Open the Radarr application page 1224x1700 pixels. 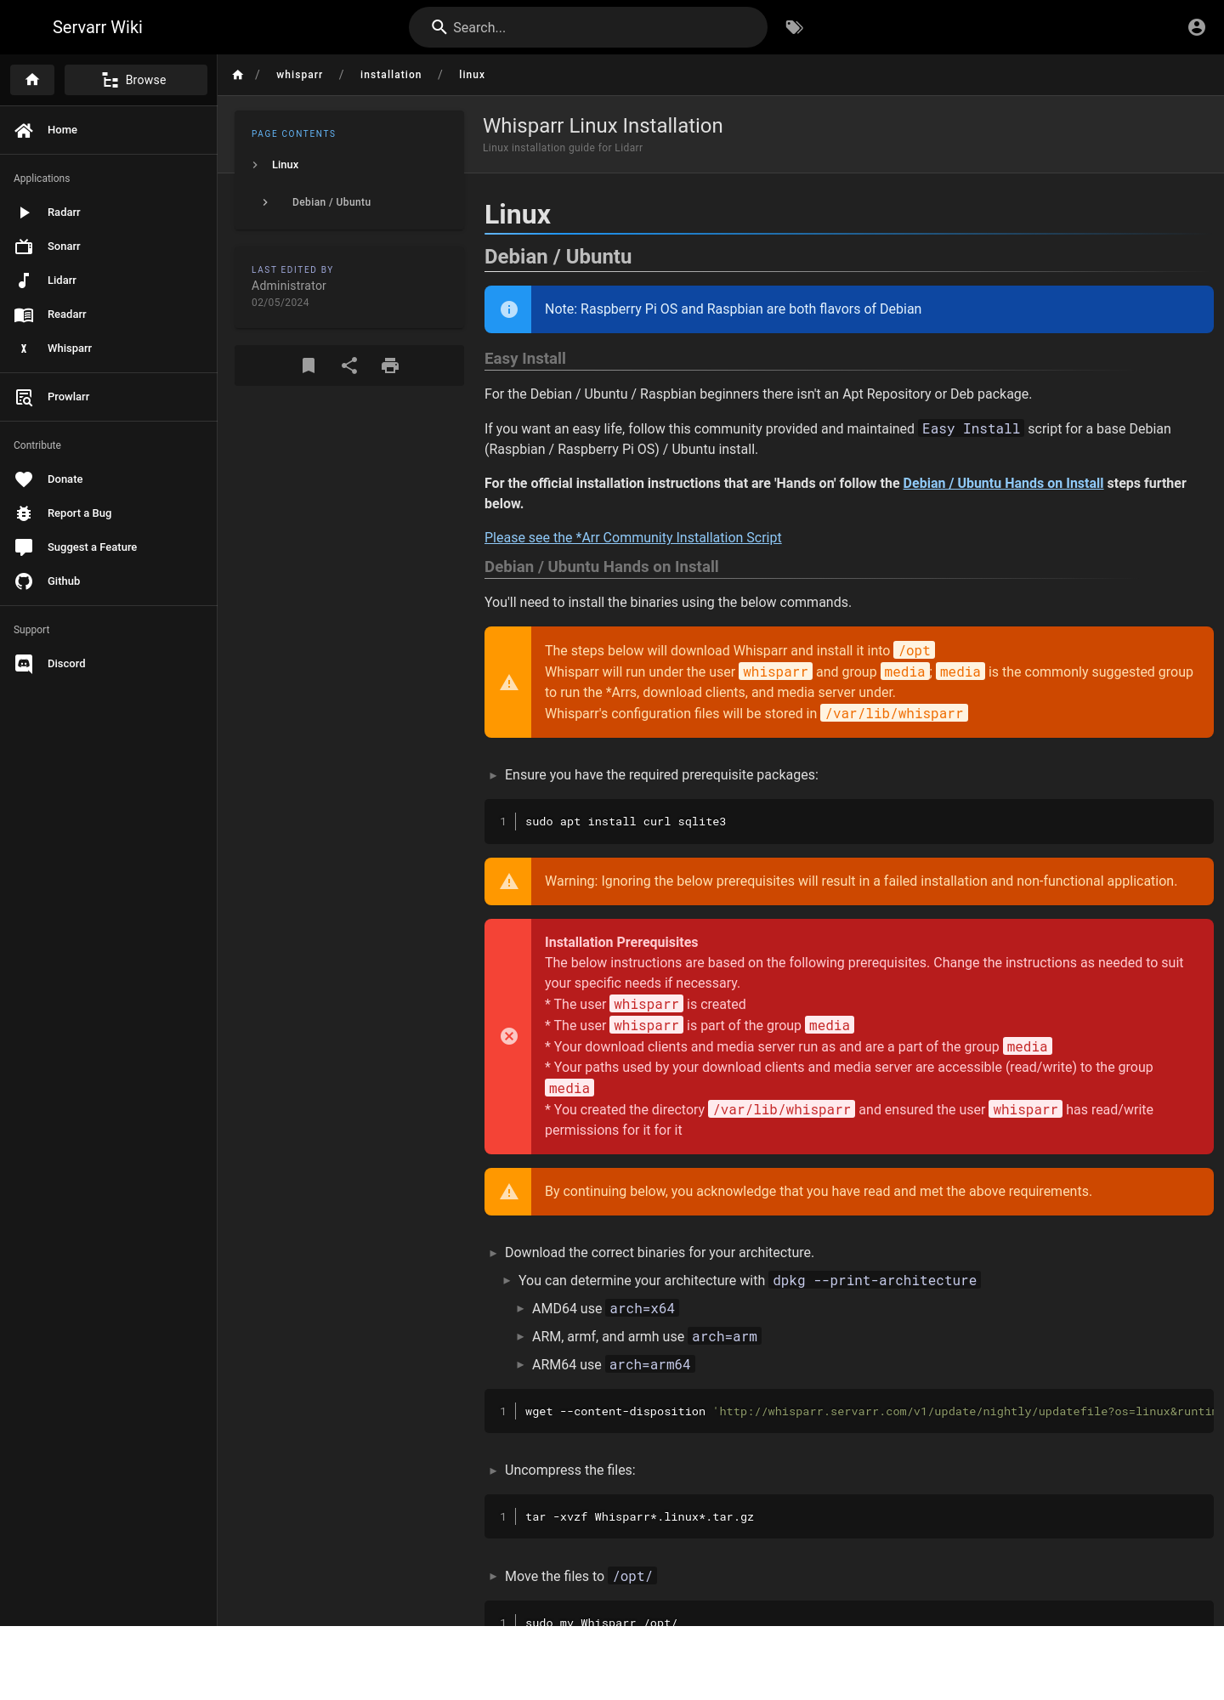point(108,212)
